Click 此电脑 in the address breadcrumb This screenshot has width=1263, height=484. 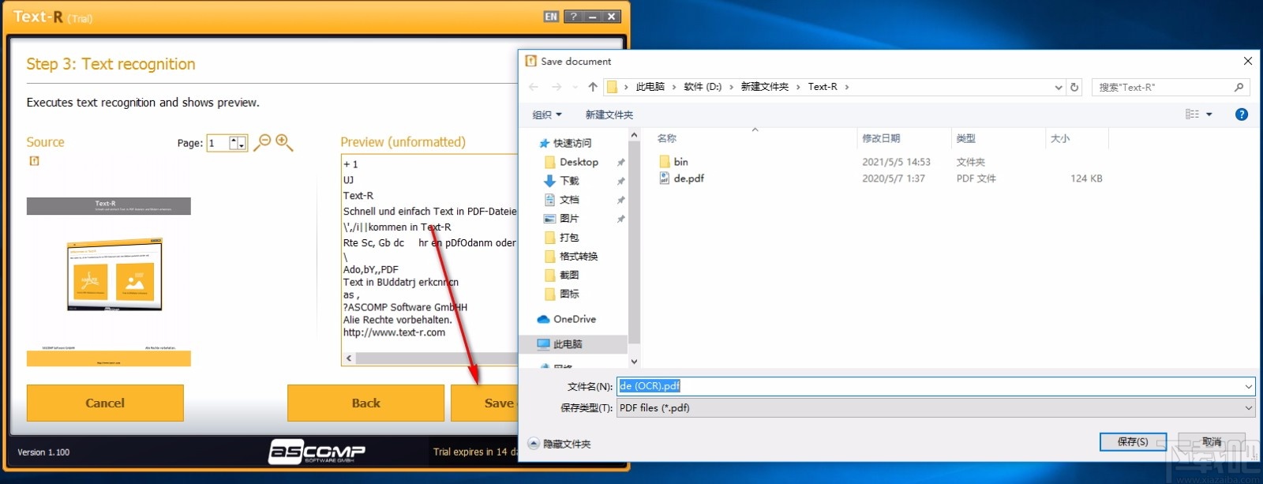tap(650, 87)
